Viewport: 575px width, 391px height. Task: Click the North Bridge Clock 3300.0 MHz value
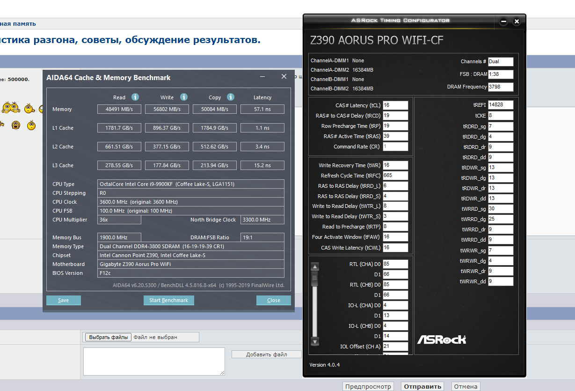tap(262, 220)
